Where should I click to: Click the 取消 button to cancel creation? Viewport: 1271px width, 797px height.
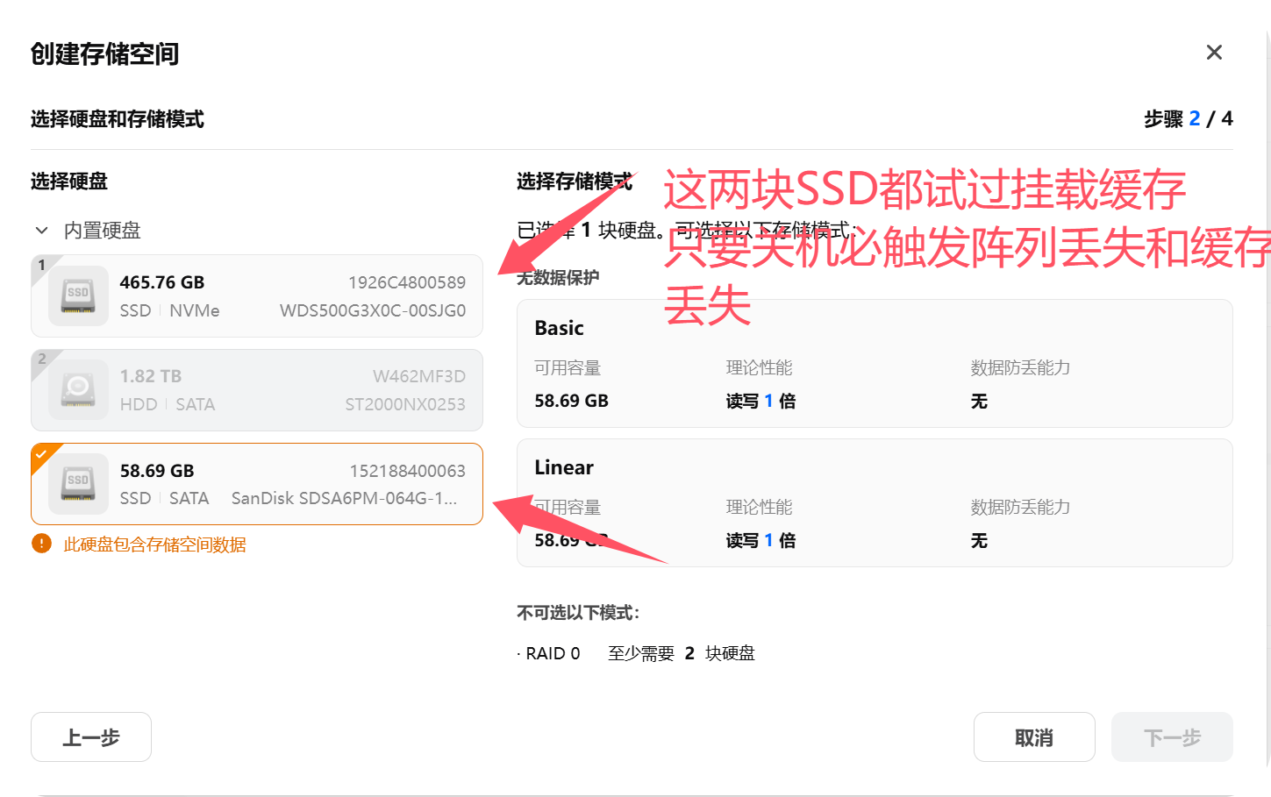[1034, 737]
